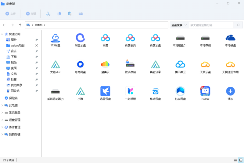This screenshot has height=163, width=244.
Task: Open the 全盘搜索 scope dropdown
Action: tap(179, 25)
